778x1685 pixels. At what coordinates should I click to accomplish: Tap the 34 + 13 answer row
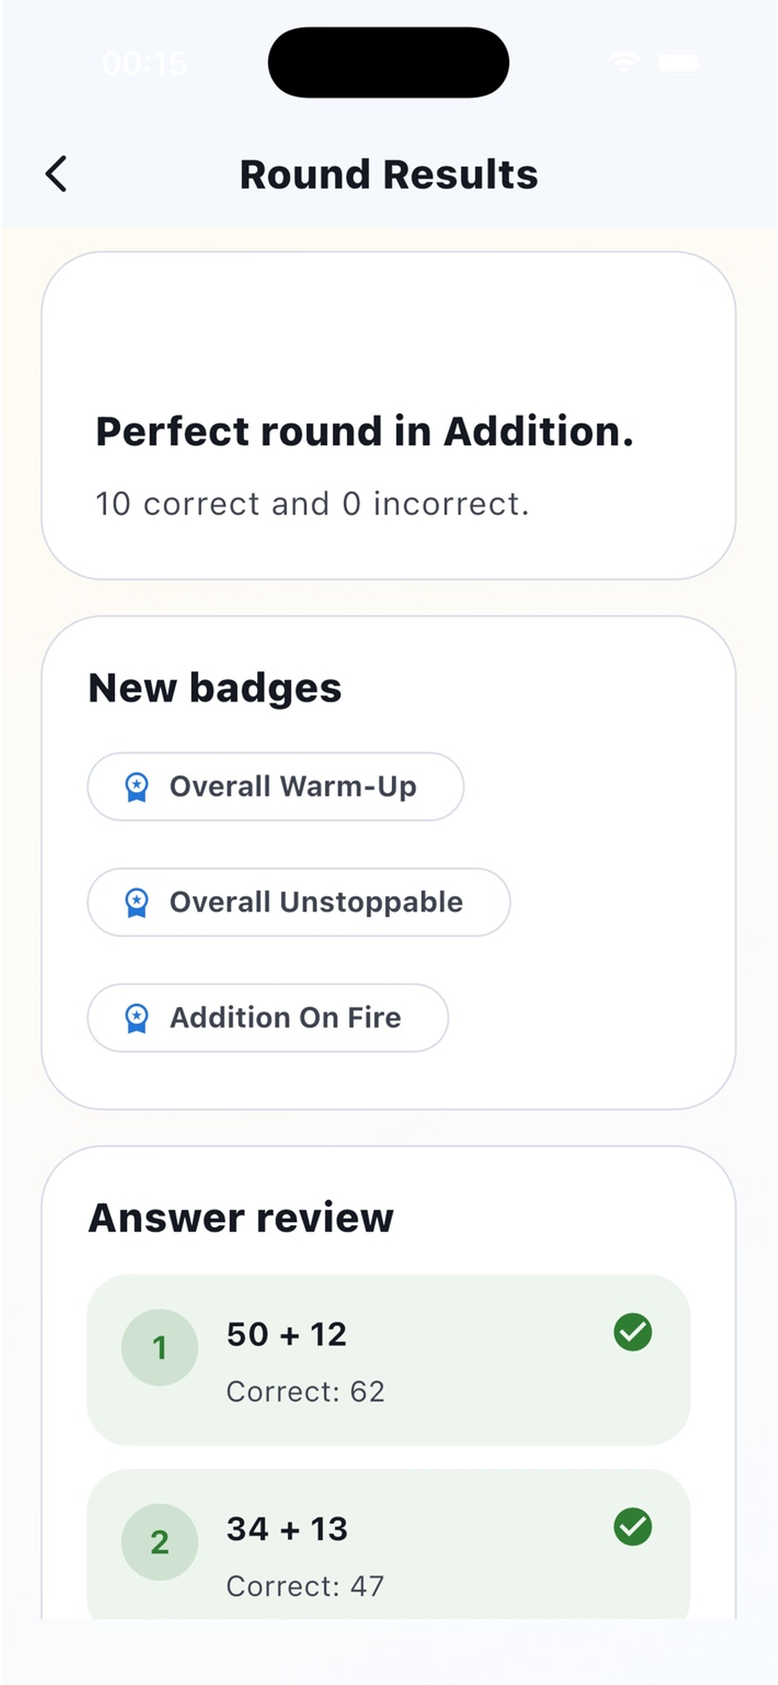click(x=388, y=1545)
